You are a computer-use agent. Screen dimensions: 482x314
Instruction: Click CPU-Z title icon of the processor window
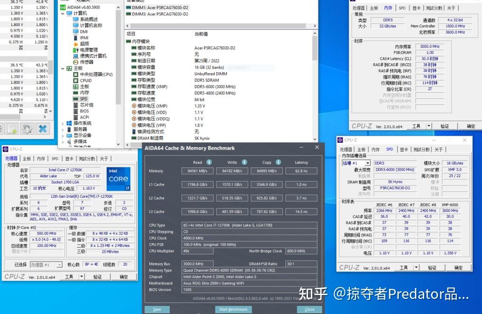click(x=6, y=149)
